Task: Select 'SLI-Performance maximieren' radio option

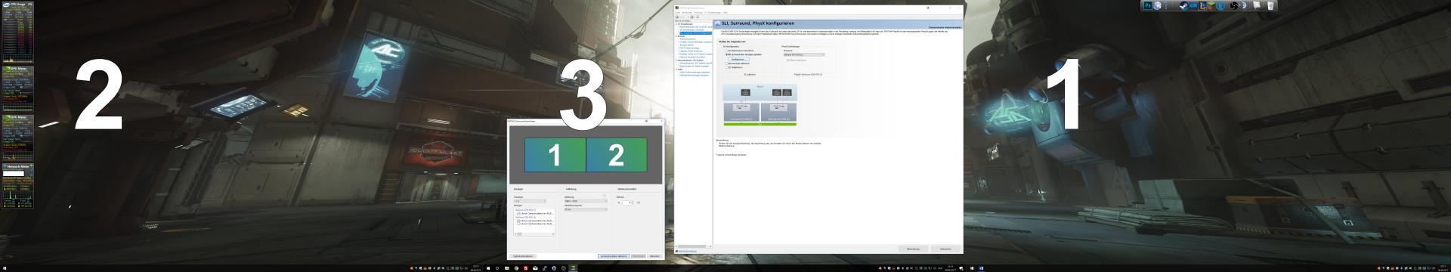Action: 741,51
